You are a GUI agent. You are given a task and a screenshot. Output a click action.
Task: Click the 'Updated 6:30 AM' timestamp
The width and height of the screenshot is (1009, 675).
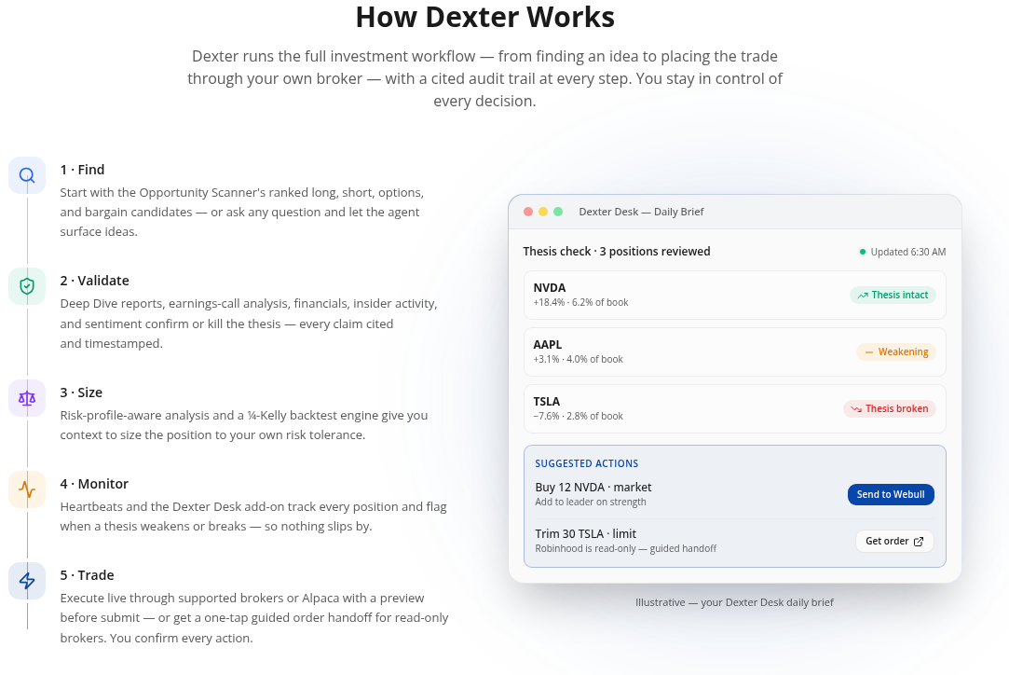click(x=908, y=252)
